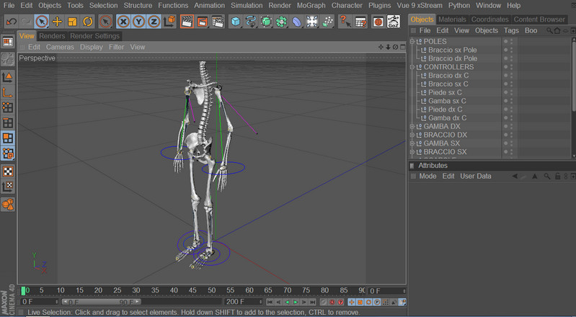Viewport: 576px width, 317px height.
Task: Toggle X axis lock
Action: tap(124, 22)
